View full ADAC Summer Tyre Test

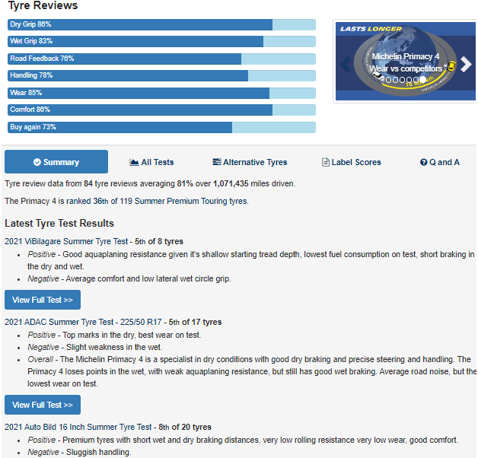click(43, 405)
